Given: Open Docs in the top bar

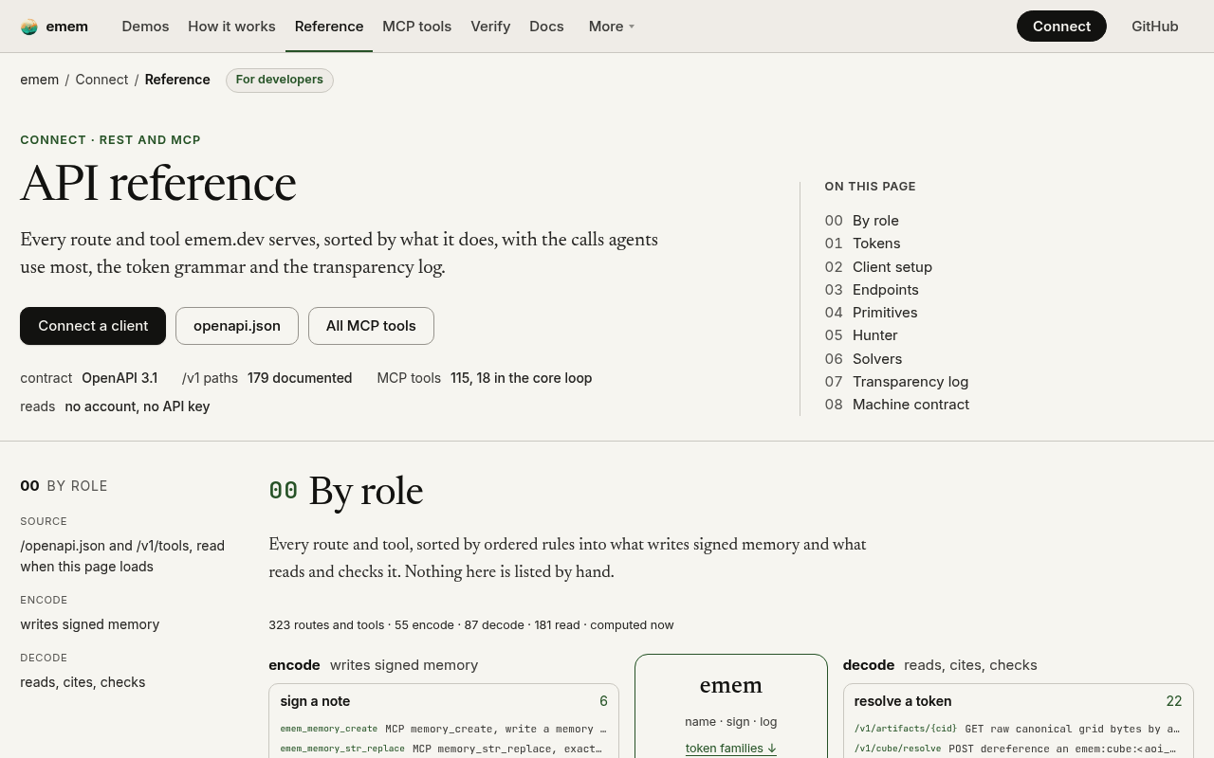Looking at the screenshot, I should click(x=546, y=27).
